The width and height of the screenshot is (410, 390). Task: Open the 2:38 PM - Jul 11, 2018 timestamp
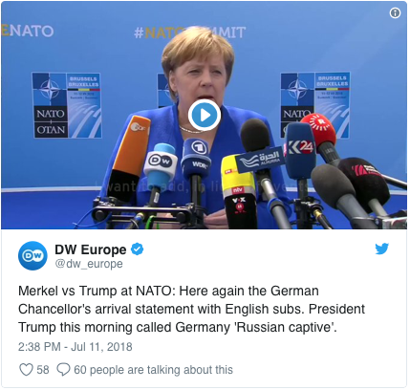click(76, 347)
